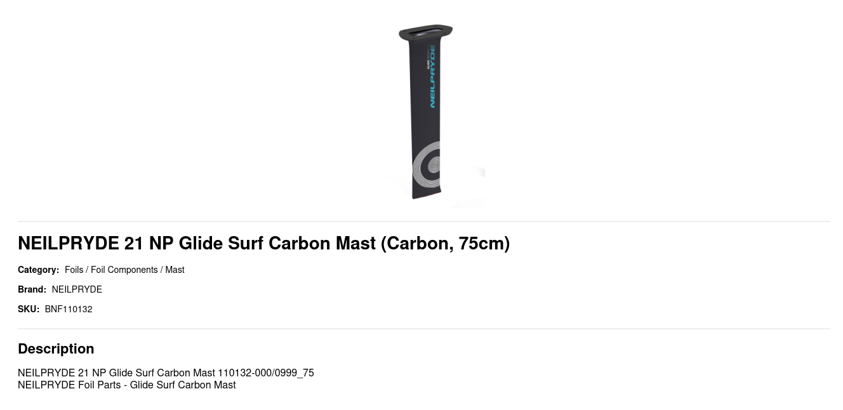Click the 'Category:' label
This screenshot has height=410, width=843.
tap(38, 270)
